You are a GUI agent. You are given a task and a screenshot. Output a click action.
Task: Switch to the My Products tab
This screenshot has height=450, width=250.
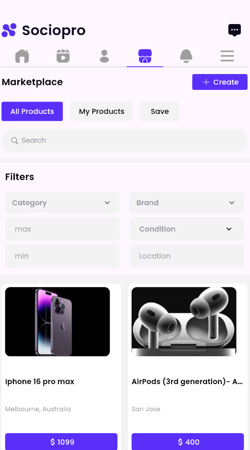click(x=101, y=112)
